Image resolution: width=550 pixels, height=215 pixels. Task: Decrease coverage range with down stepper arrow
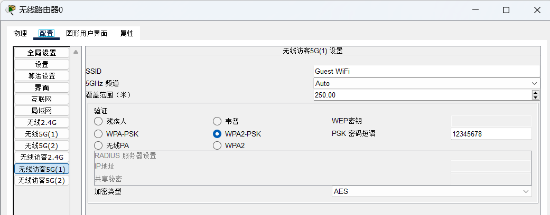535,97
